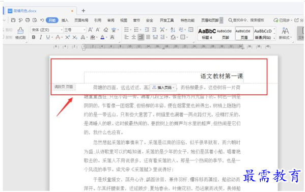Select the Format Painter (格式刷) tool

(x=20, y=33)
